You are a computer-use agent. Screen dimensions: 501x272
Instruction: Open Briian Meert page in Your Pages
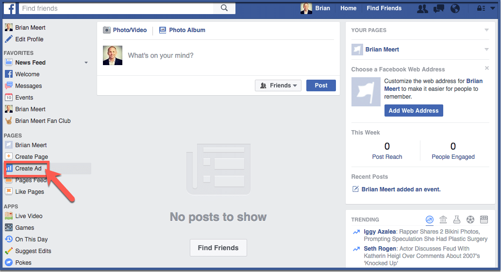pyautogui.click(x=382, y=50)
